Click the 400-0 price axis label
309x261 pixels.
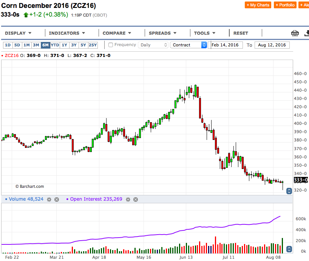[300, 123]
